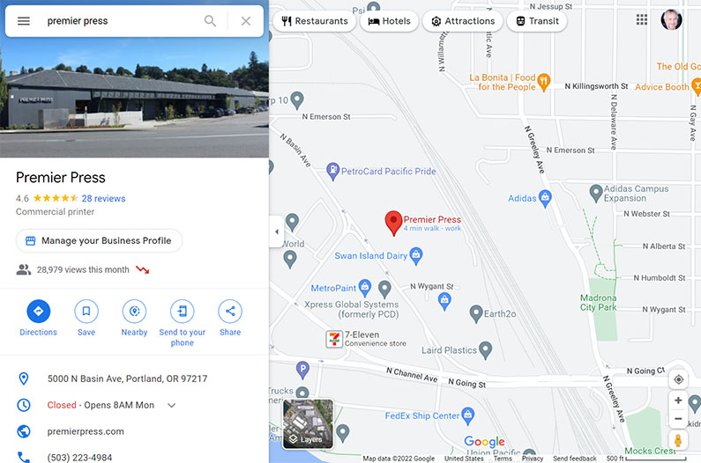Expand the opening hours dropdown

coord(172,406)
